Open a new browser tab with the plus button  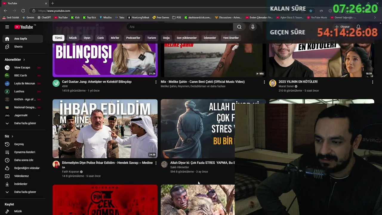(53, 3)
